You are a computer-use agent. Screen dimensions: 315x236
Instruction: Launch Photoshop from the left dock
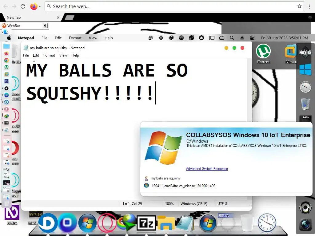pos(6,81)
